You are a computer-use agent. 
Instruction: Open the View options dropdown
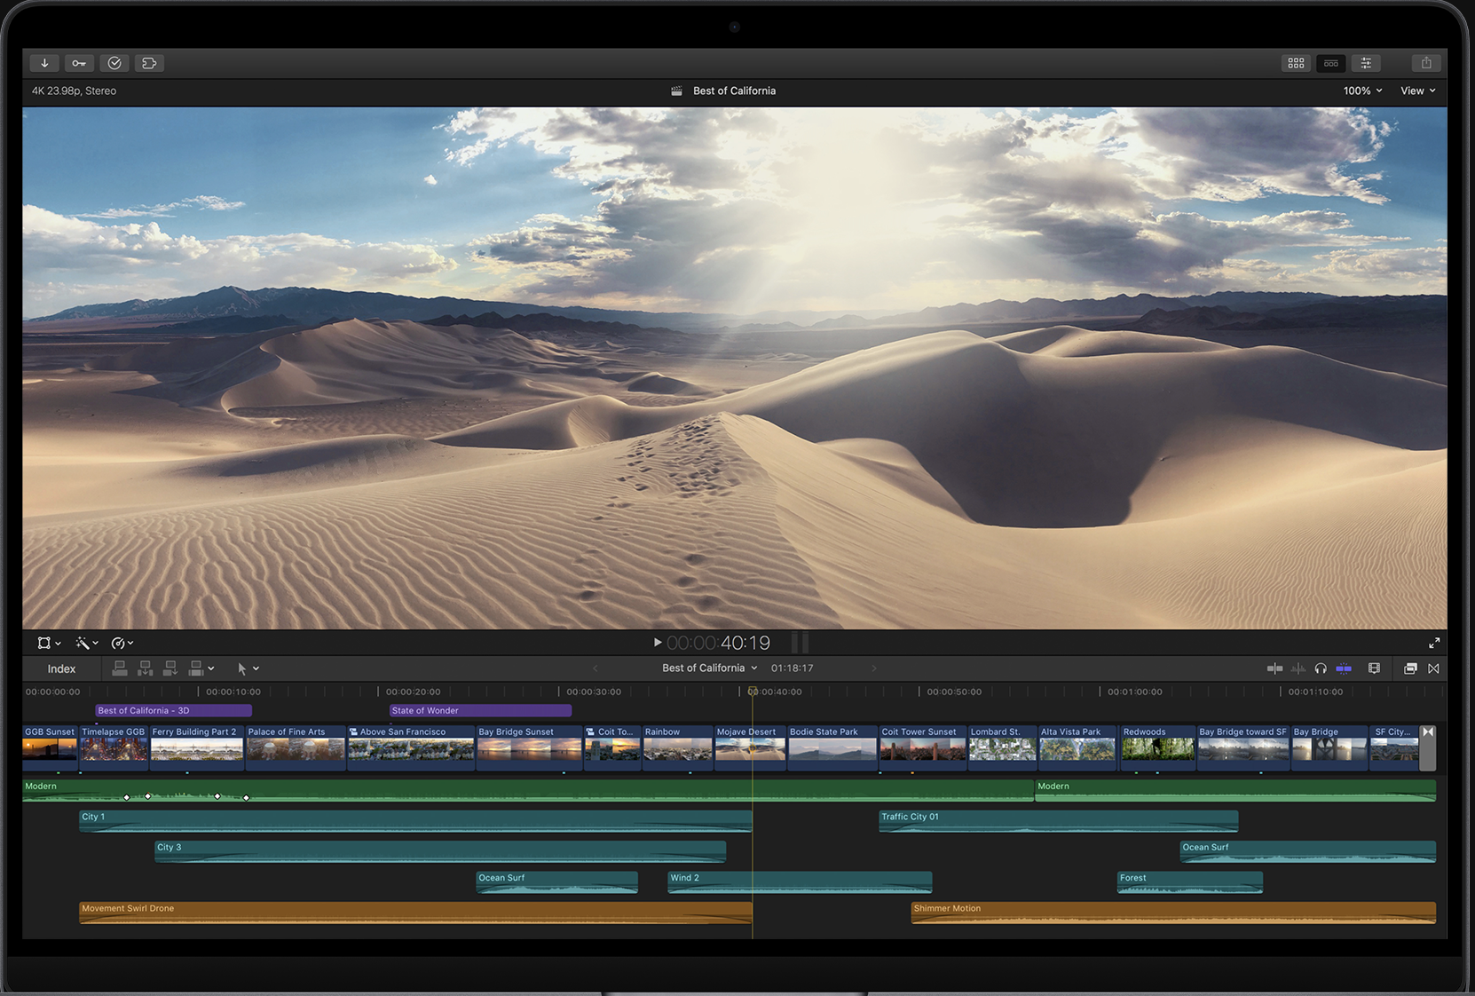pyautogui.click(x=1417, y=91)
